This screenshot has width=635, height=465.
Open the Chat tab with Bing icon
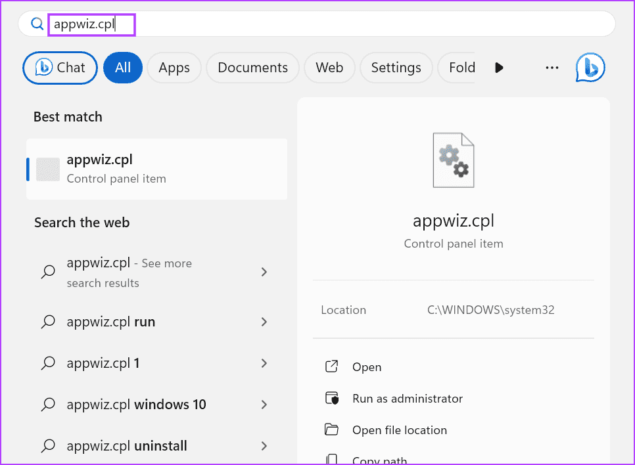click(x=60, y=68)
